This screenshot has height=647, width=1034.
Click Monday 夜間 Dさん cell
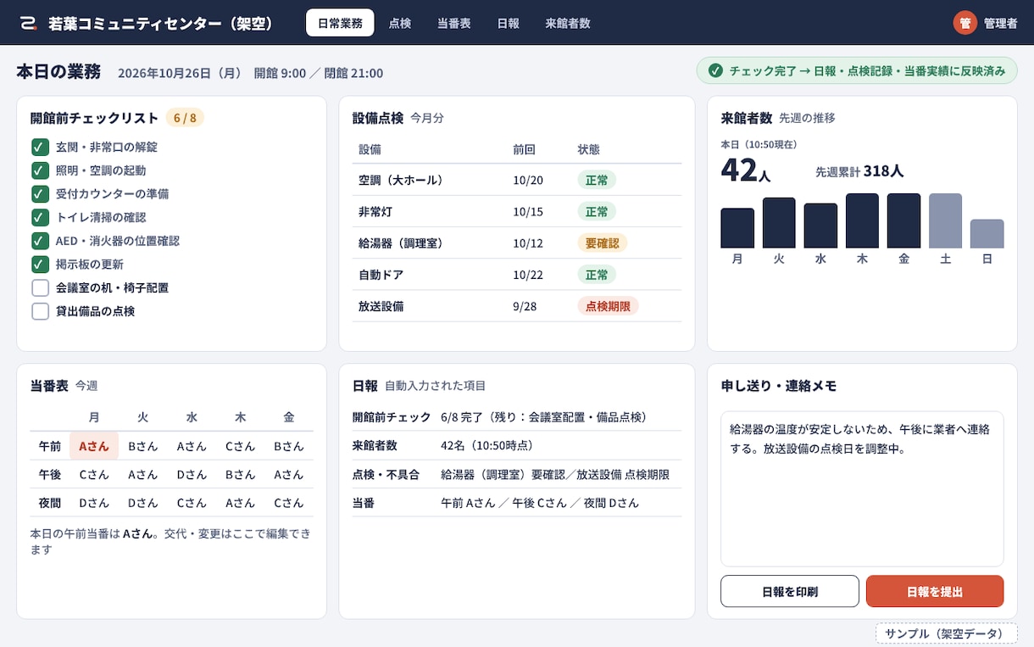click(x=94, y=503)
